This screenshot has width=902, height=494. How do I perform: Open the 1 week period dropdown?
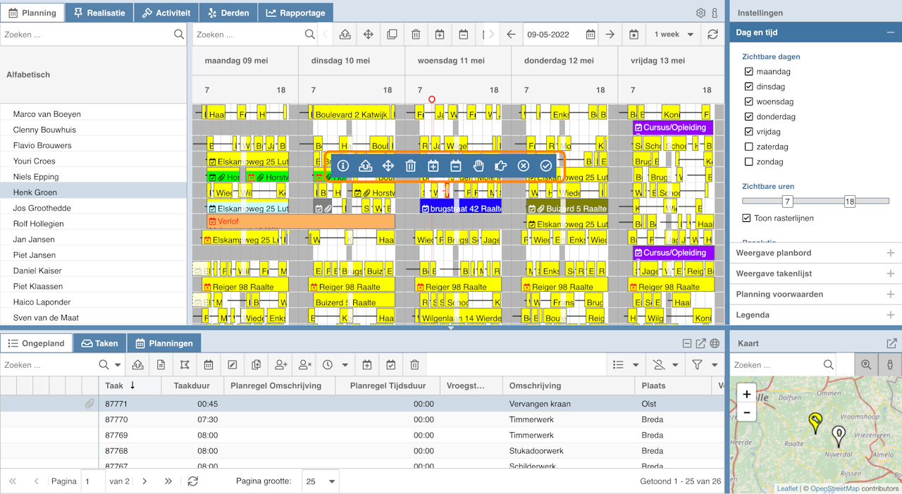click(674, 35)
